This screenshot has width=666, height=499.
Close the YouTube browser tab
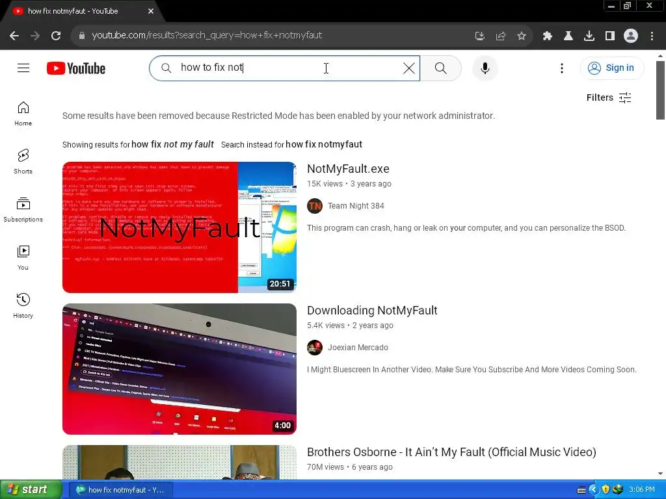pyautogui.click(x=151, y=12)
